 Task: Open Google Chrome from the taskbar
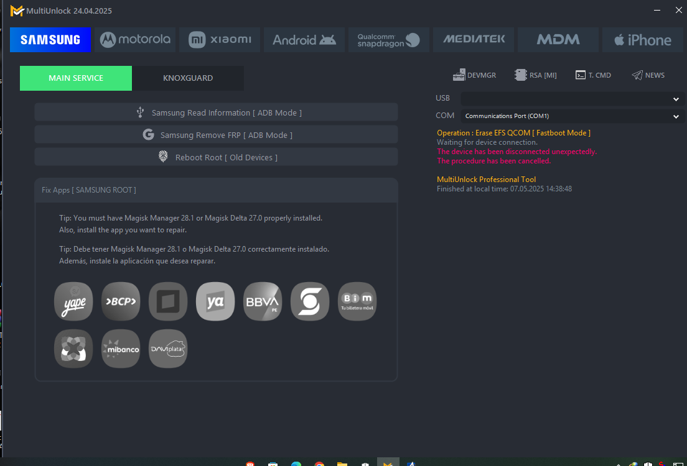(319, 464)
